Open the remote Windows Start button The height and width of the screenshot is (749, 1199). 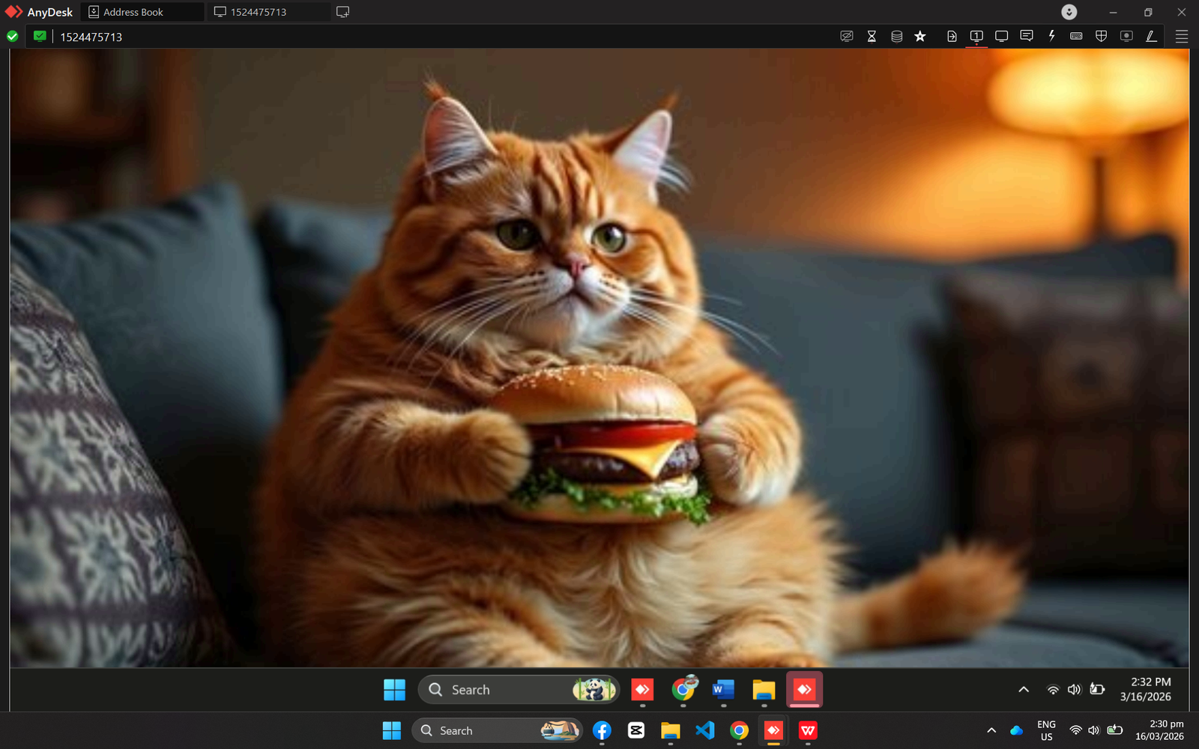[394, 690]
